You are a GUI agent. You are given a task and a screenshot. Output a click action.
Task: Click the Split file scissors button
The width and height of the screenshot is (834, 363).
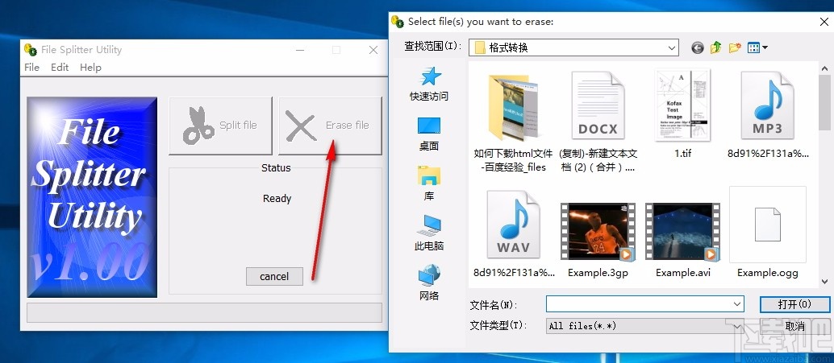pyautogui.click(x=220, y=126)
